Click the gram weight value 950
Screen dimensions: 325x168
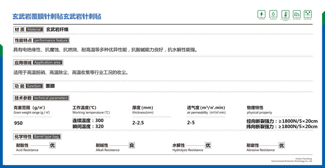click(18, 123)
